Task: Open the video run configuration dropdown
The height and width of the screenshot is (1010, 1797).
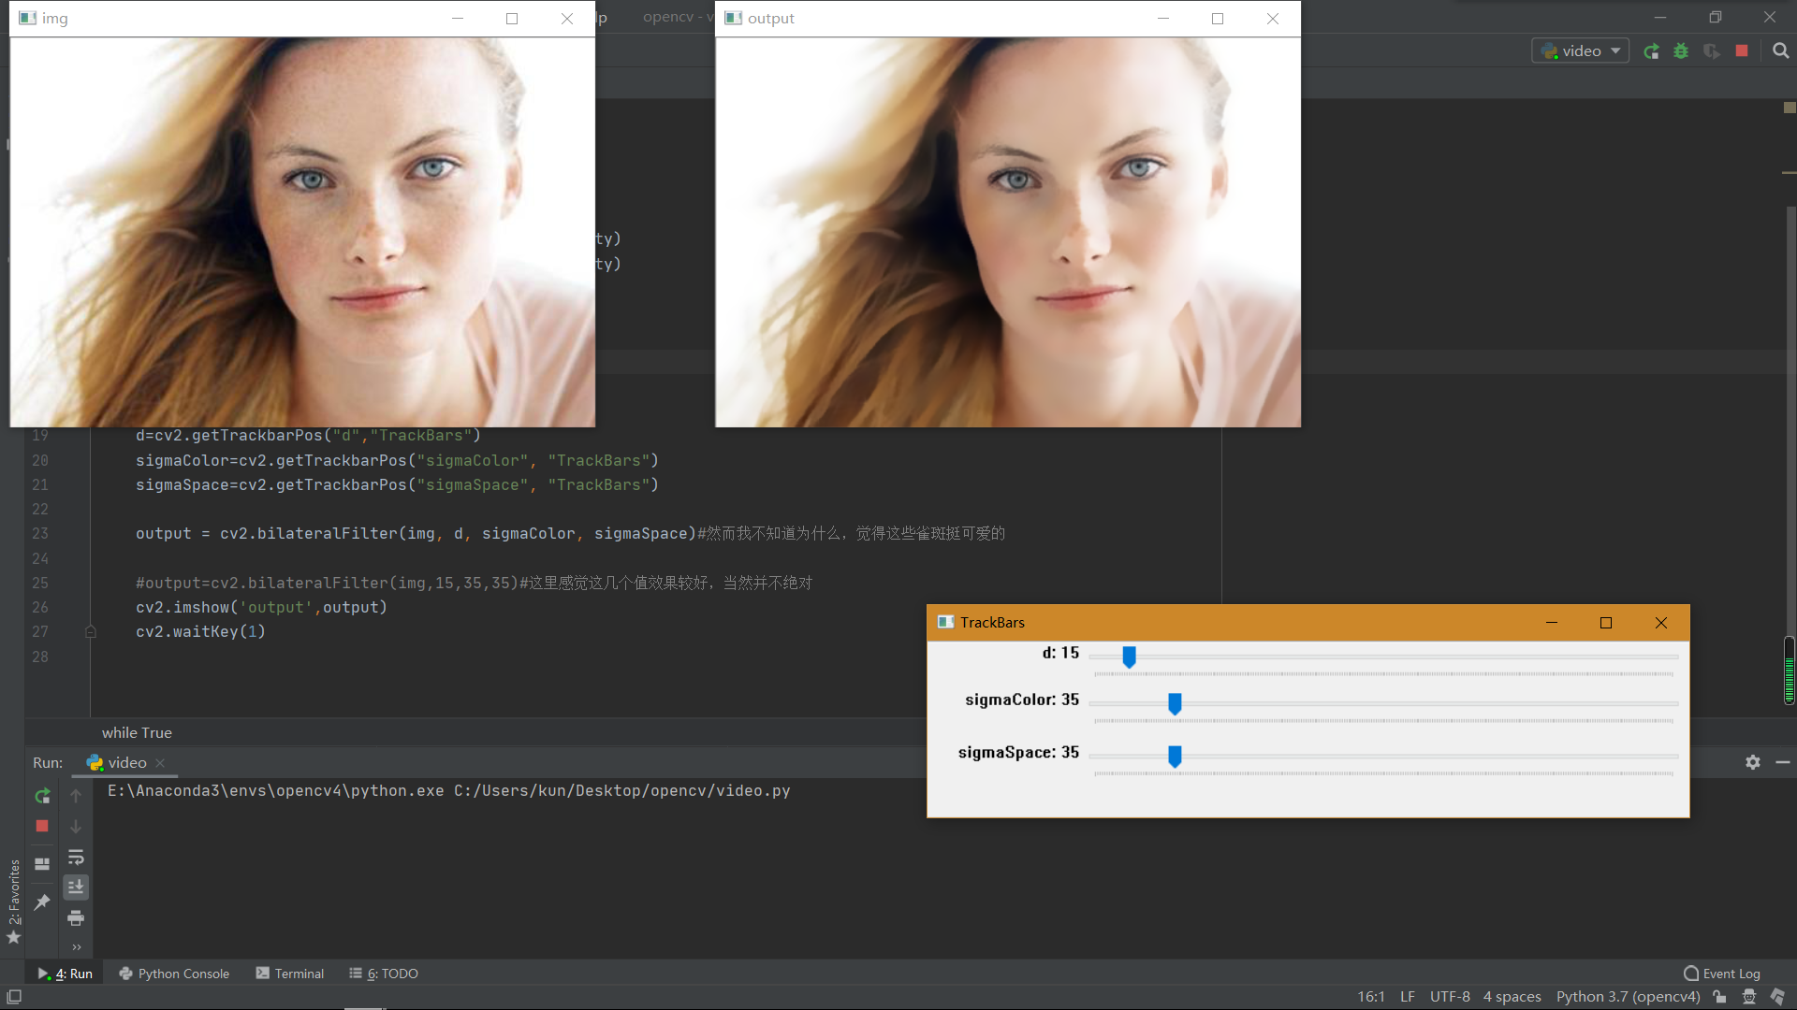Action: click(x=1580, y=50)
